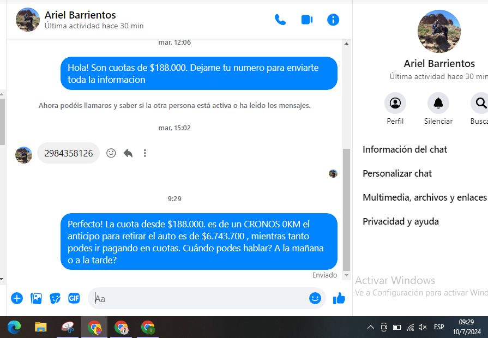The width and height of the screenshot is (488, 338).
Task: Send a thumbs-up like
Action: click(x=339, y=298)
